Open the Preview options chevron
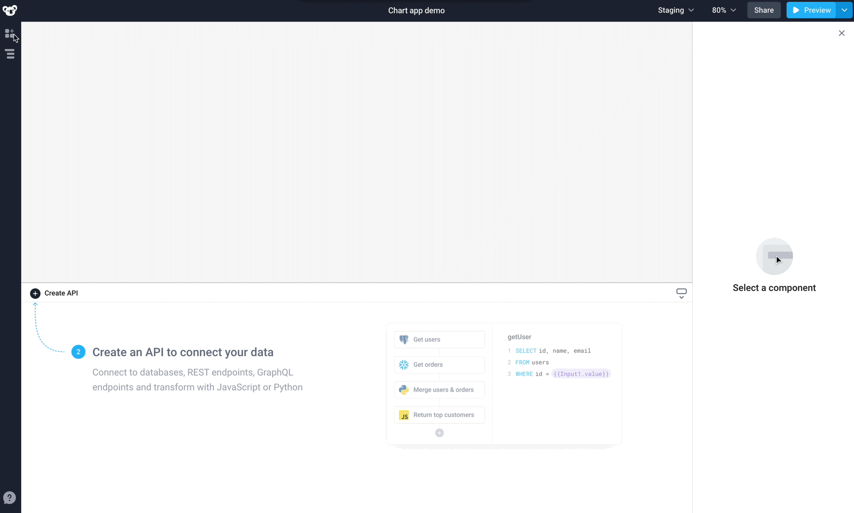Viewport: 854px width, 513px height. point(844,10)
